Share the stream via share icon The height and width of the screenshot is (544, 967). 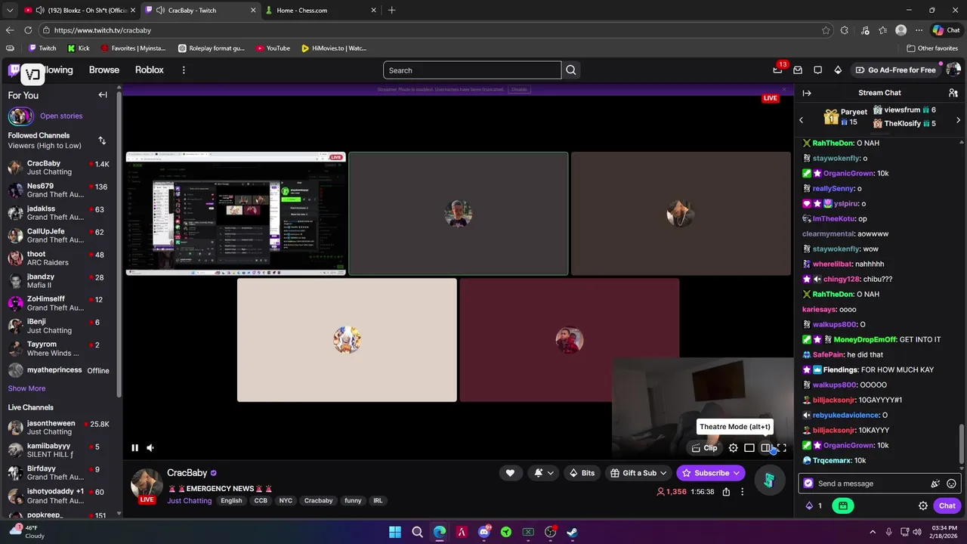pos(726,492)
